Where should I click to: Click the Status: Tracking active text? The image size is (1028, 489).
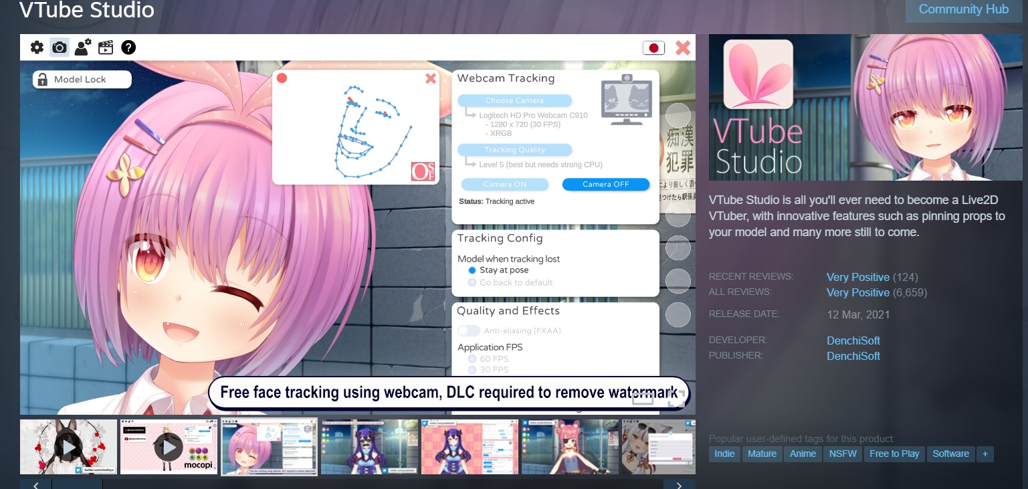click(x=496, y=201)
